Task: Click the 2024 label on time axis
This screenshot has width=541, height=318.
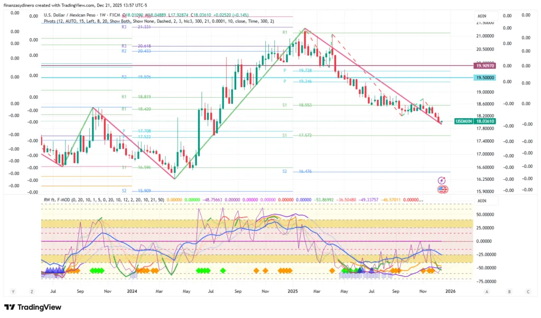Action: 132,291
